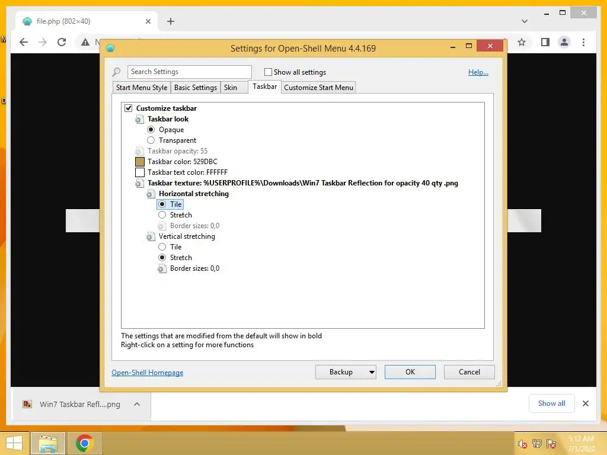Click the Taskbar opacity: 55 setting
This screenshot has width=607, height=455.
[177, 151]
